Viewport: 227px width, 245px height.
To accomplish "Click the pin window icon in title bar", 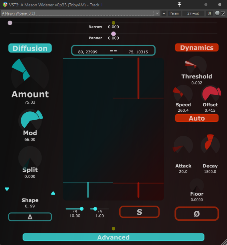I will (179, 5).
